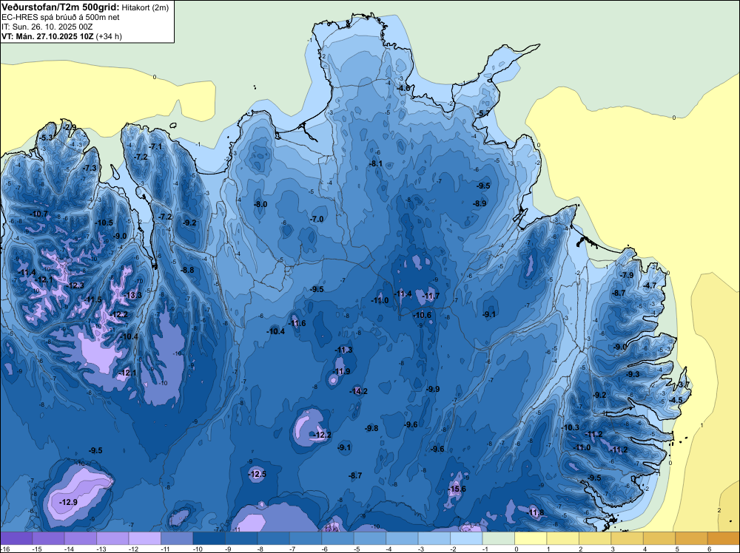Select the -10.6 temperature value
Image resolution: width=740 pixels, height=553 pixels.
click(x=422, y=316)
